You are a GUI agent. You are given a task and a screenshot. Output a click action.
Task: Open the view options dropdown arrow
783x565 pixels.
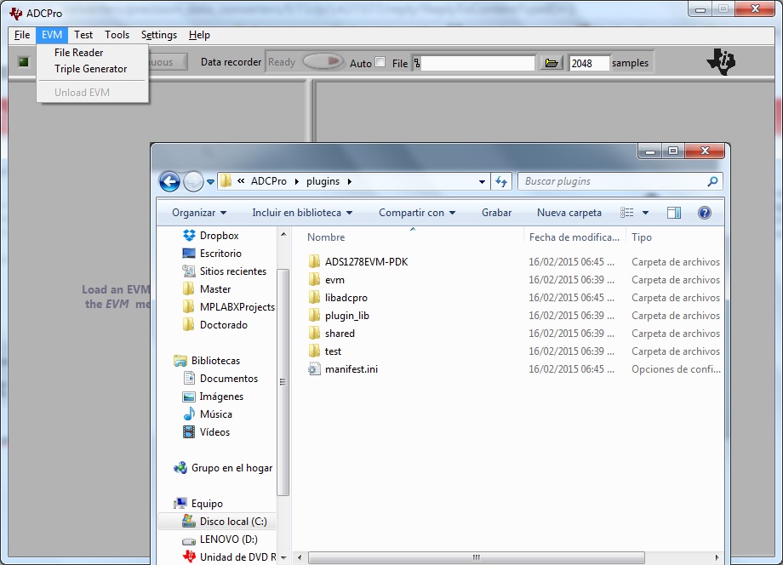coord(645,213)
